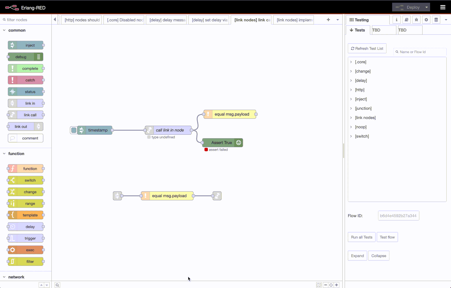
Task: Open the sidebar tab dropdown arrow
Action: pos(446,20)
